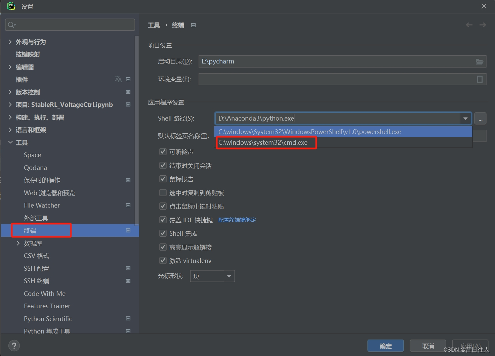495x356 pixels.
Task: Select the powershell.exe entry in the dropdown
Action: [x=309, y=132]
